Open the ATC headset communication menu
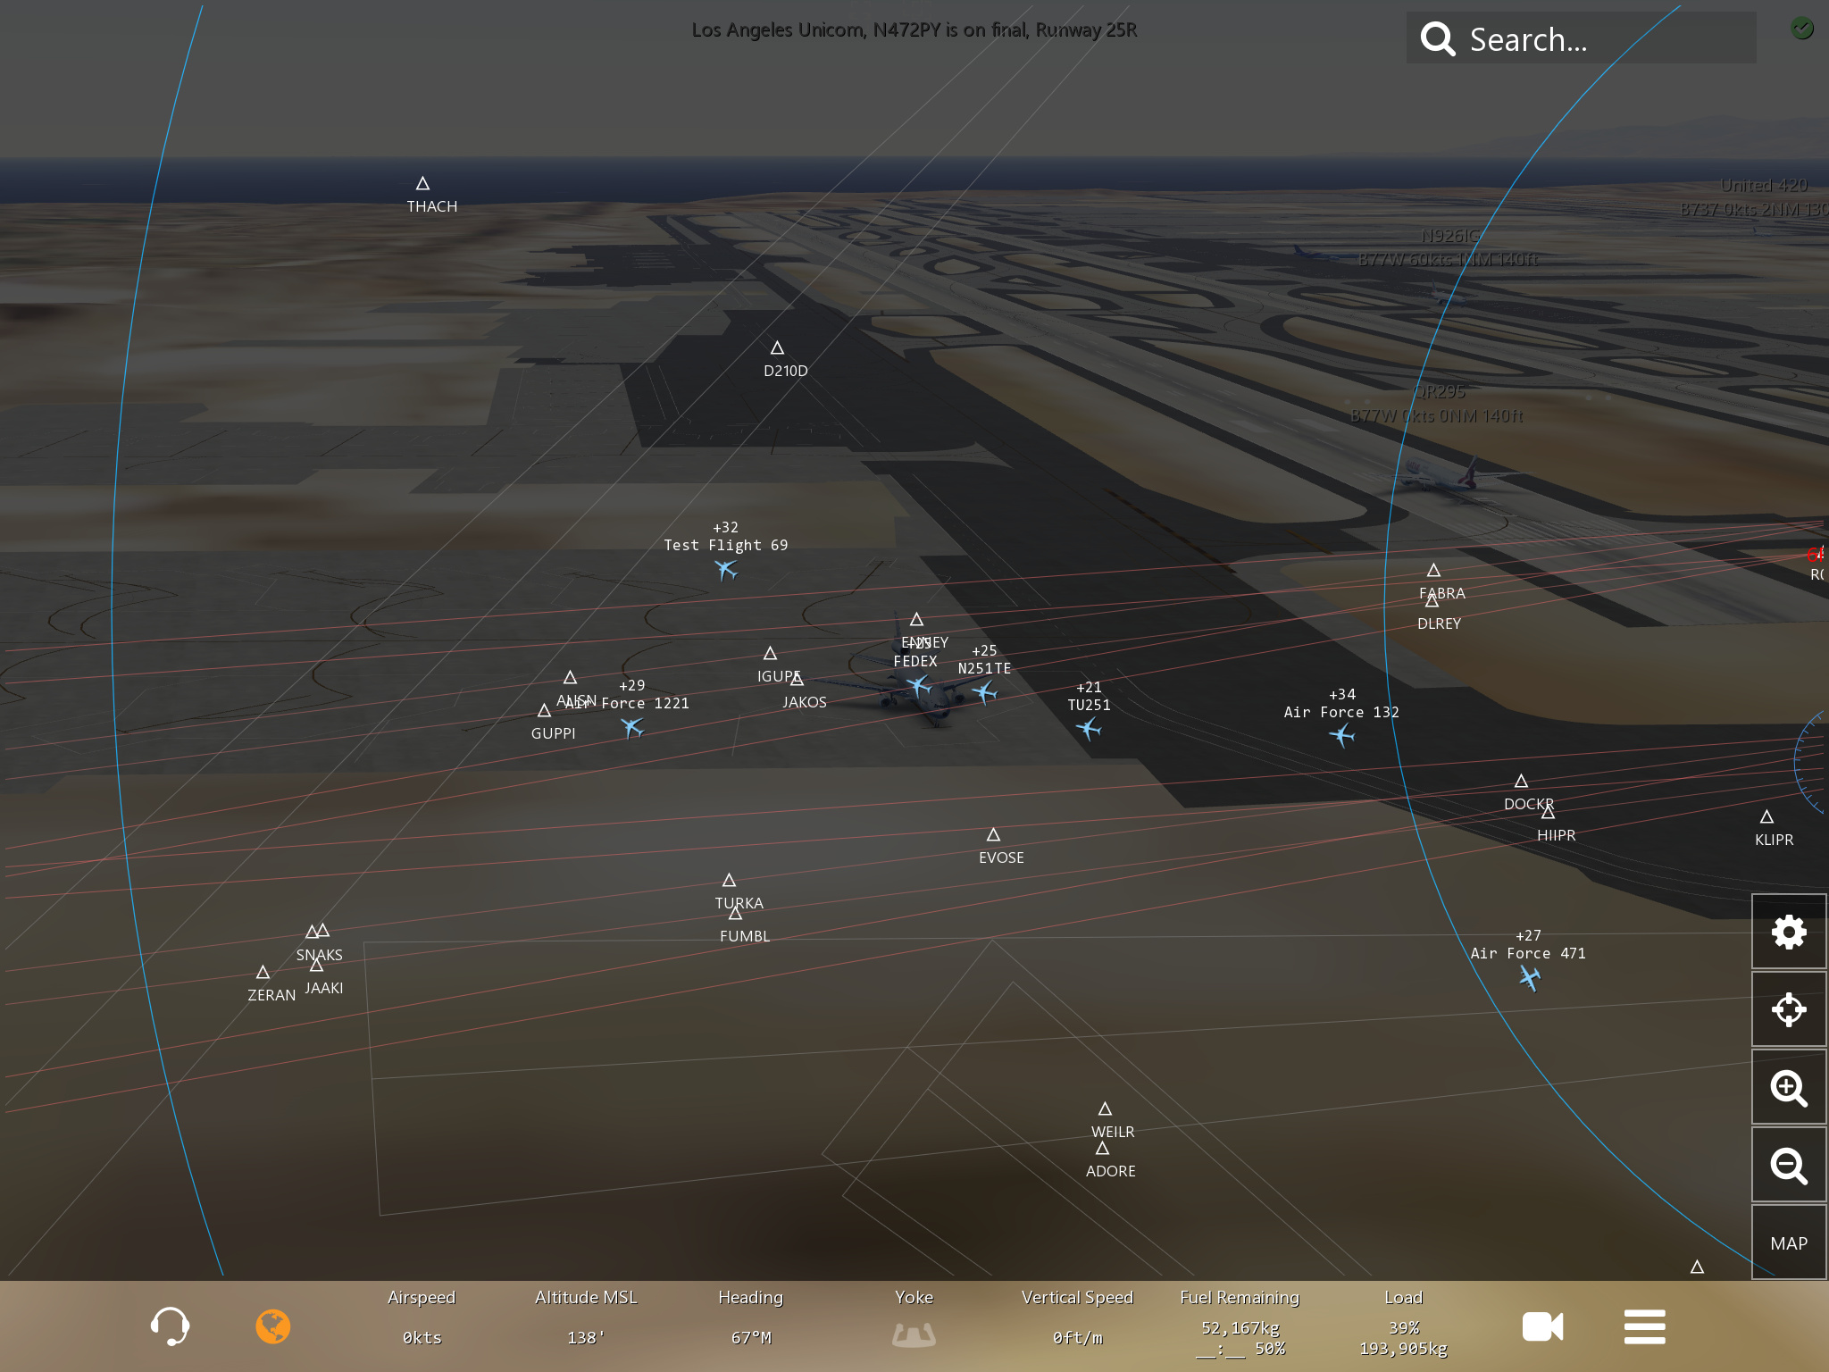1829x1372 pixels. coord(170,1326)
